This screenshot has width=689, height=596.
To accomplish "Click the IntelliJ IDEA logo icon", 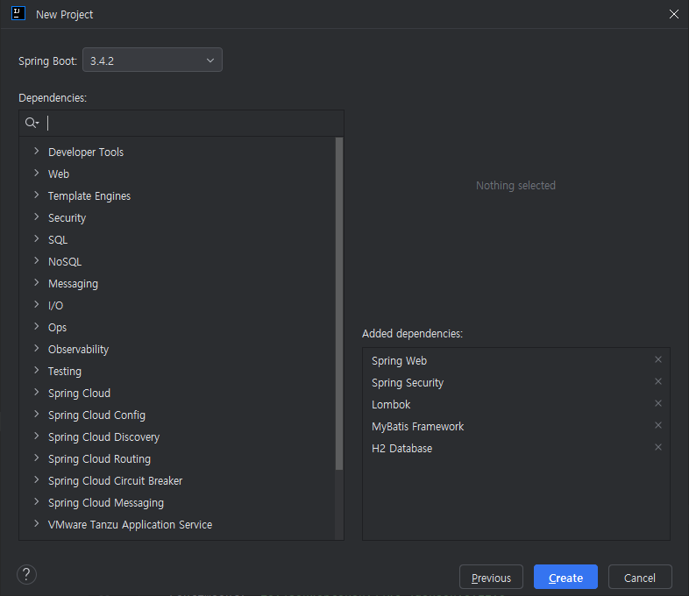I will click(x=18, y=14).
